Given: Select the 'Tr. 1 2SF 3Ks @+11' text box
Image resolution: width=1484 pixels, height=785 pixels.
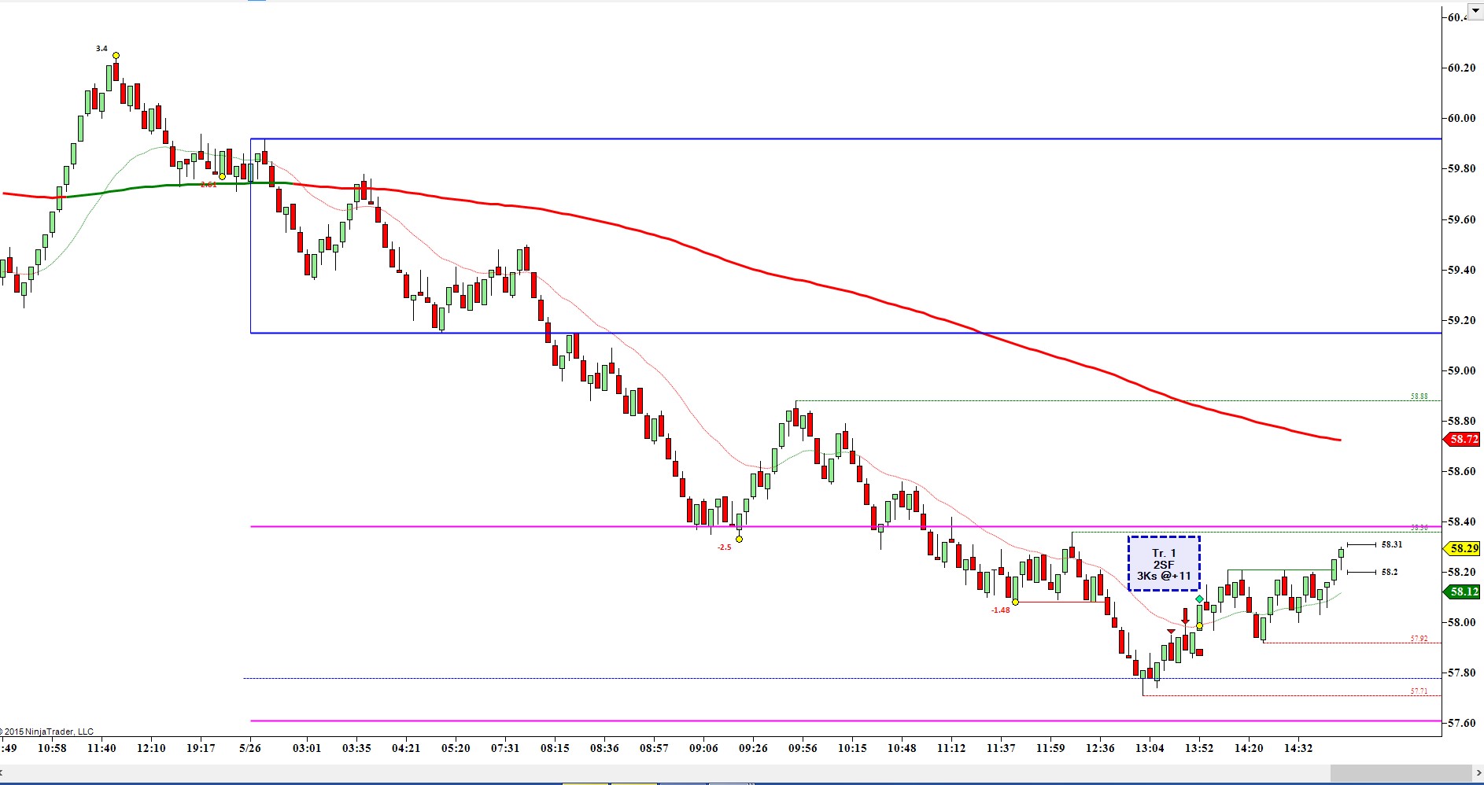Looking at the screenshot, I should pos(1164,564).
